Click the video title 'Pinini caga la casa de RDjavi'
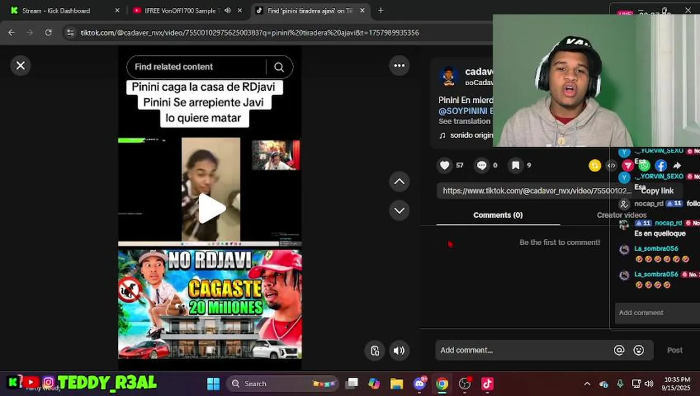The width and height of the screenshot is (700, 396). [203, 87]
